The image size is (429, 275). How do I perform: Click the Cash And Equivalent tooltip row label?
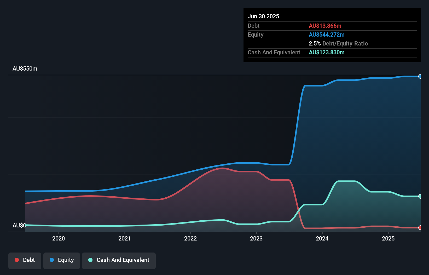[274, 52]
